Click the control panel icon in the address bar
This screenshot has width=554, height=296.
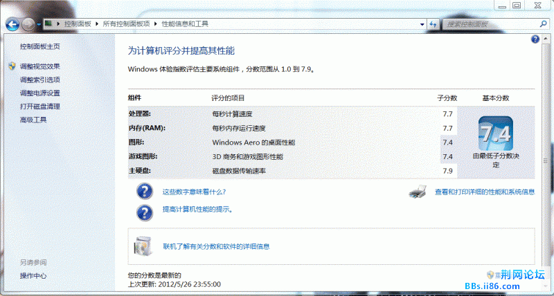coord(48,24)
